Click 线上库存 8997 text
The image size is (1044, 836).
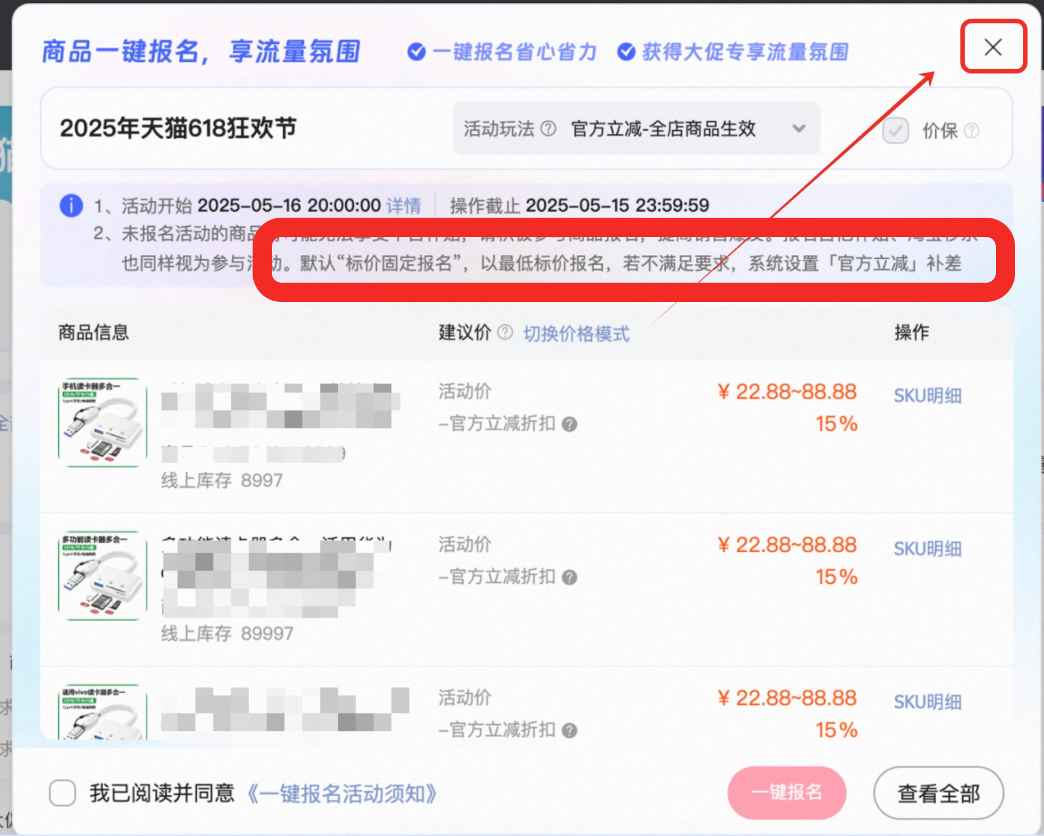coord(222,480)
